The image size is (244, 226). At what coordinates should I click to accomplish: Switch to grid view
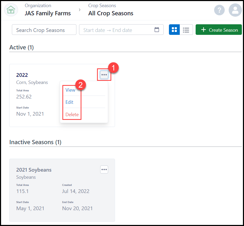[x=174, y=30]
